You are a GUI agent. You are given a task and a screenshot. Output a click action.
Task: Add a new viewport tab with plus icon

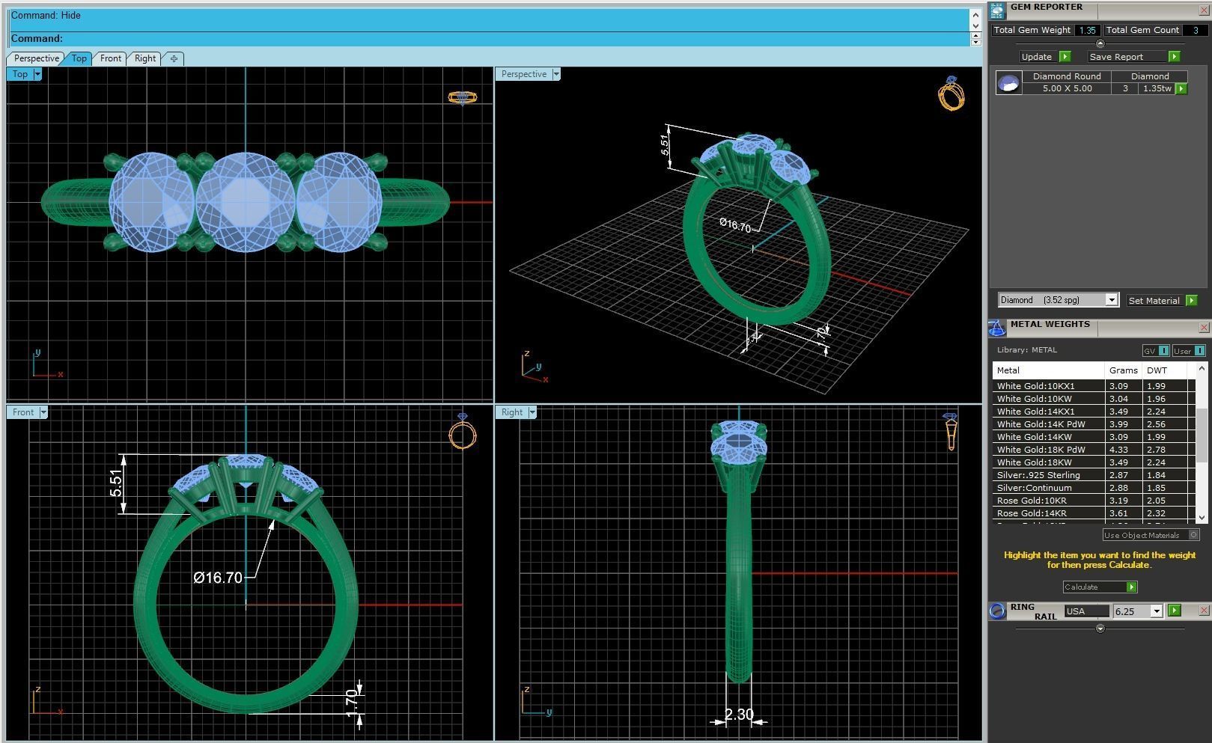coord(174,58)
